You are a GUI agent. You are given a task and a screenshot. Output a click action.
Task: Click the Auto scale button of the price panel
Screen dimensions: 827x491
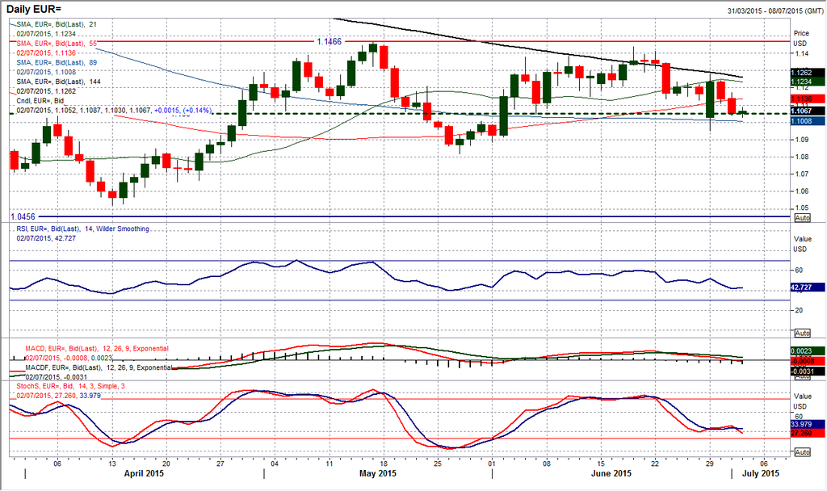click(802, 218)
